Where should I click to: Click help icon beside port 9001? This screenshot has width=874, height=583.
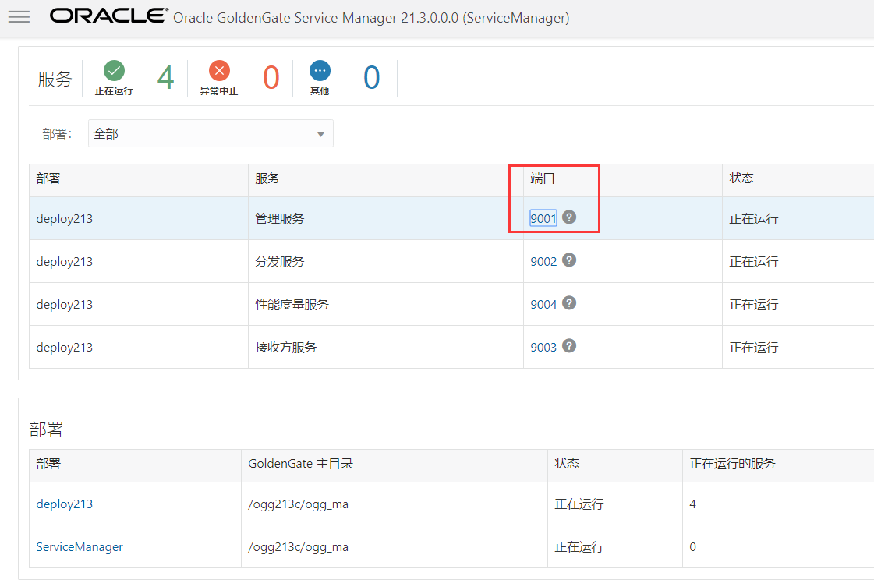(x=569, y=217)
